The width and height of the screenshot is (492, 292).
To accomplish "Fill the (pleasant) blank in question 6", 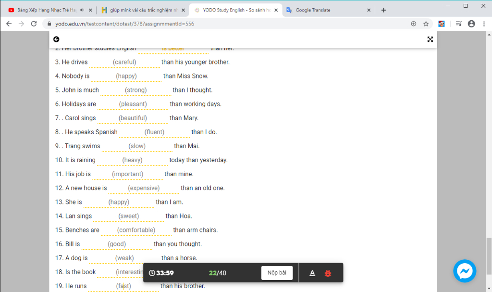I will tap(133, 104).
